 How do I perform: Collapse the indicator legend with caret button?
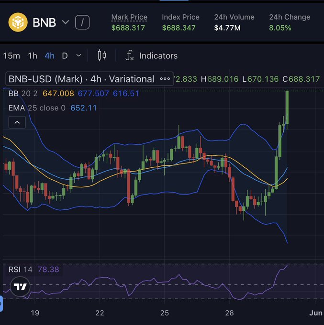click(17, 122)
